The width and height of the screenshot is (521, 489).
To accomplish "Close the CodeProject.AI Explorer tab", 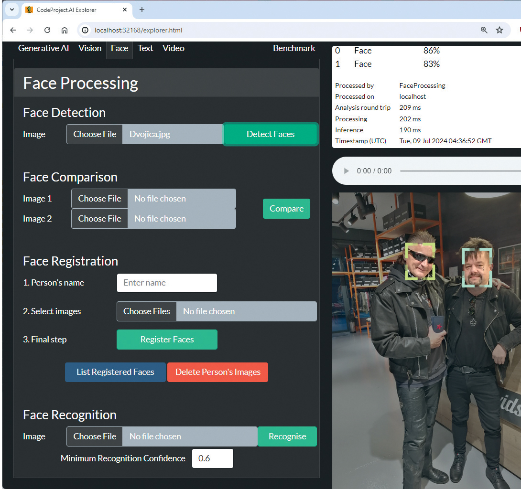I will [x=125, y=10].
